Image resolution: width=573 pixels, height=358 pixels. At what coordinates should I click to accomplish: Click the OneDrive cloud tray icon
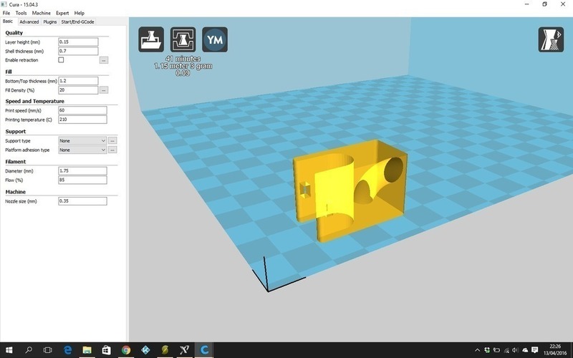pyautogui.click(x=525, y=350)
